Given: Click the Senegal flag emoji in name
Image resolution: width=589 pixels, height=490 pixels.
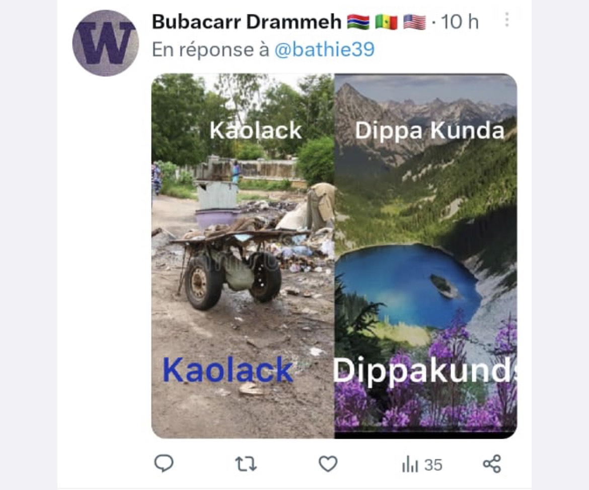Looking at the screenshot, I should point(386,22).
